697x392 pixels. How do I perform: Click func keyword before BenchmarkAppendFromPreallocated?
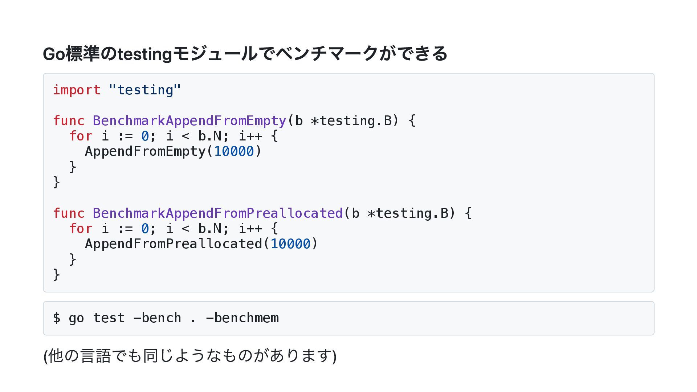coord(69,213)
